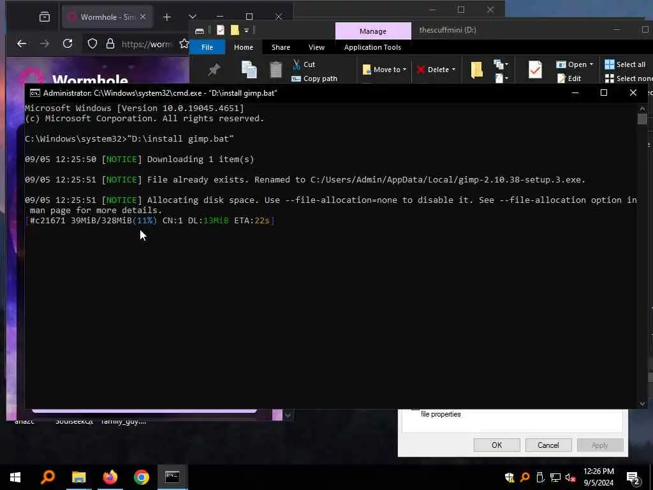Click the Pin to Quick access icon

point(214,69)
